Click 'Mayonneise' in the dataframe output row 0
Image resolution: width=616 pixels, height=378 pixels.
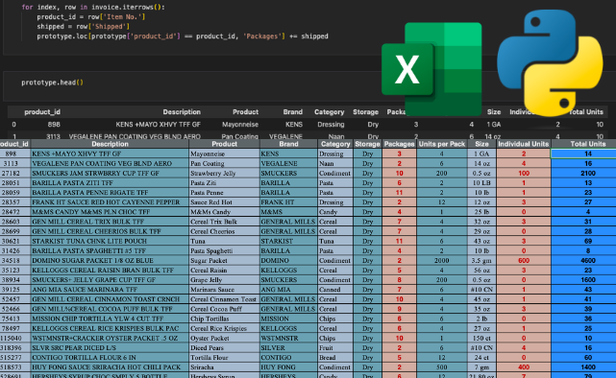click(x=240, y=125)
